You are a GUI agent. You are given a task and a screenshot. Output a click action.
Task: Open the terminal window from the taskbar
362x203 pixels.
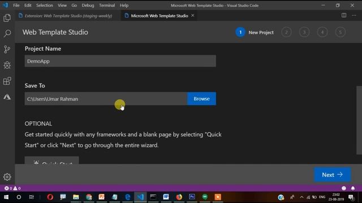point(153,197)
